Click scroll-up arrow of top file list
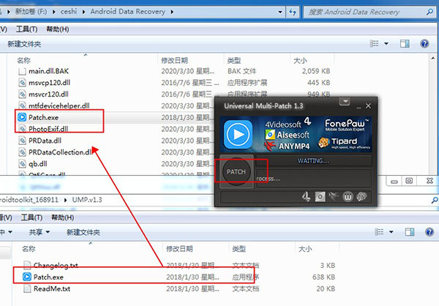Viewport: 439px width, 306px height. tap(433, 58)
